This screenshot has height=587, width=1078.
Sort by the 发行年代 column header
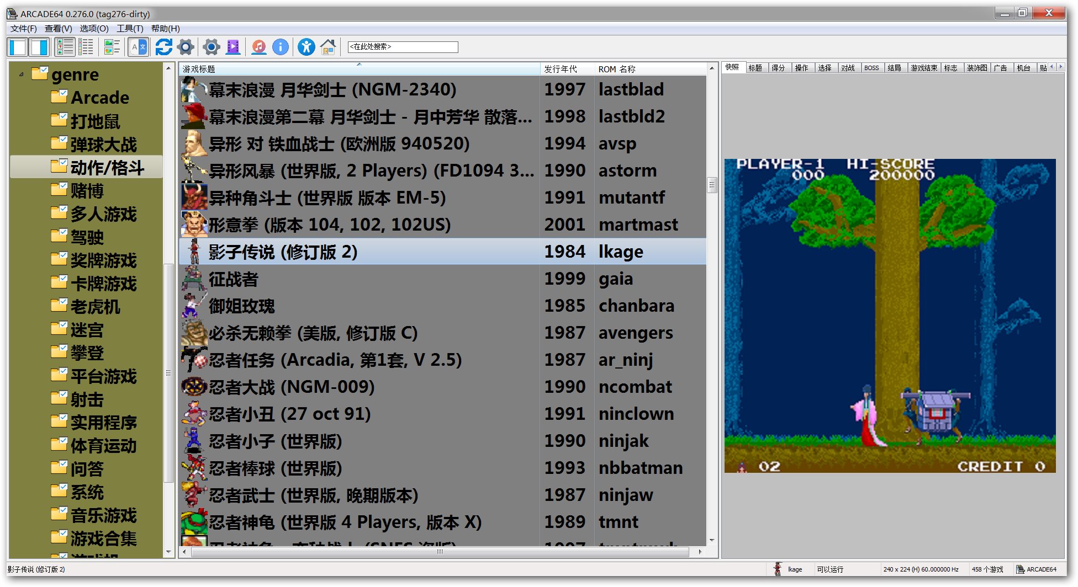(567, 69)
